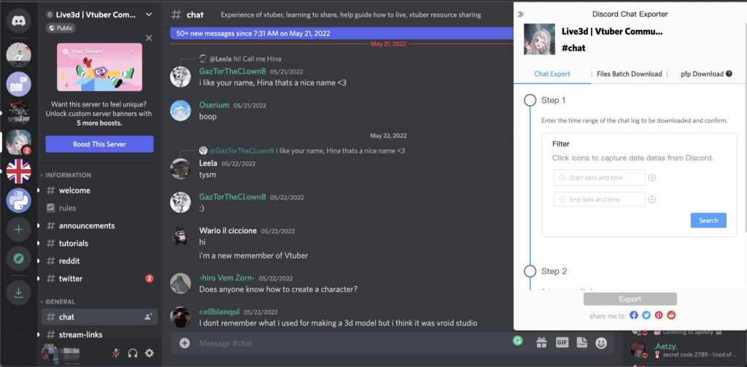The image size is (747, 367).
Task: Share to Facebook icon
Action: 634,315
